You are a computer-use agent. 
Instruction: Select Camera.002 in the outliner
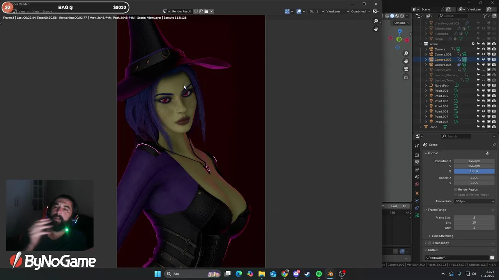tap(443, 59)
